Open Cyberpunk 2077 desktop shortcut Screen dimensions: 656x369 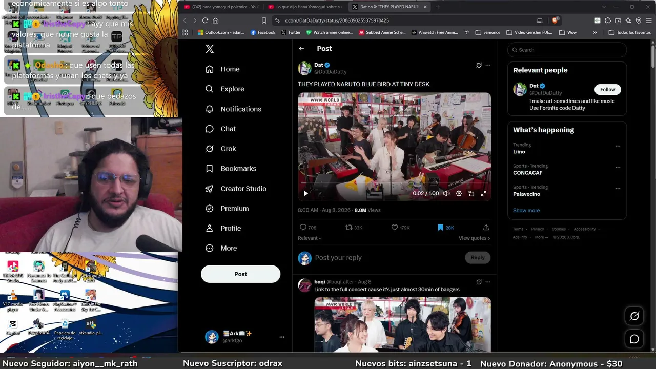click(x=91, y=272)
